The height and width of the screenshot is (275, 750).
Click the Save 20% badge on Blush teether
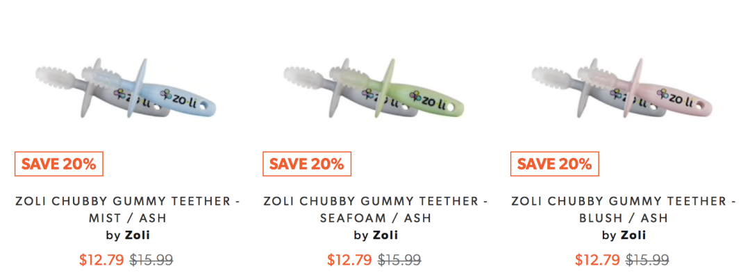pos(554,163)
